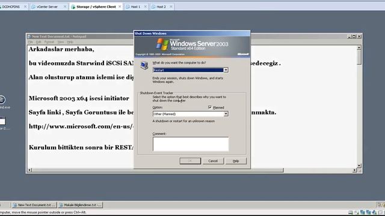Open Notepad's Format menu
Image resolution: width=385 pixels, height=216 pixels.
[x=49, y=42]
